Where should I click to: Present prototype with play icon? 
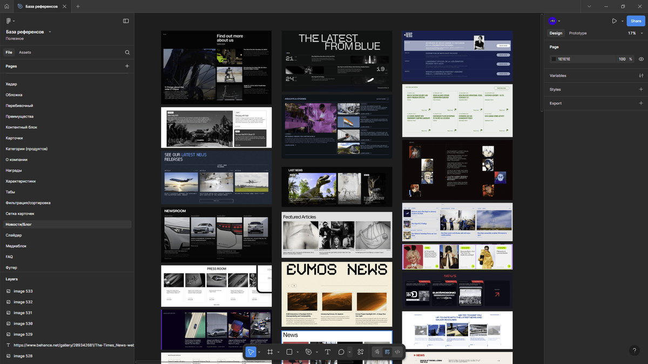click(615, 21)
